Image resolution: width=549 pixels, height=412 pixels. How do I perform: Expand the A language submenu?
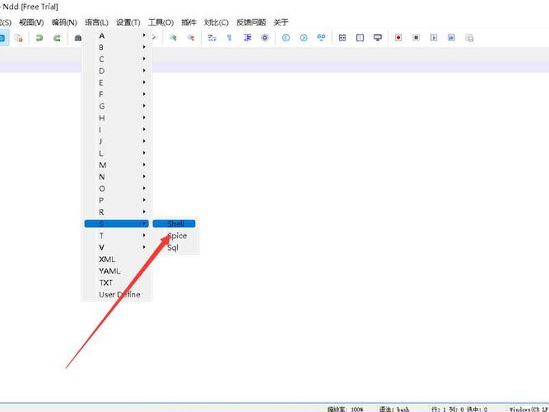(x=117, y=36)
